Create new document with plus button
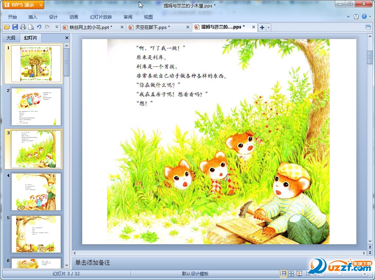Screen dimensions: 375x280 tap(262, 27)
